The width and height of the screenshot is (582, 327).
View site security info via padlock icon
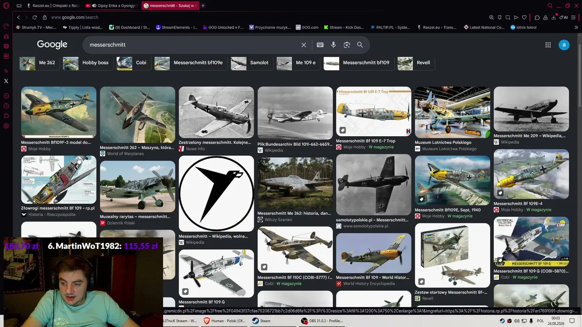pyautogui.click(x=45, y=17)
